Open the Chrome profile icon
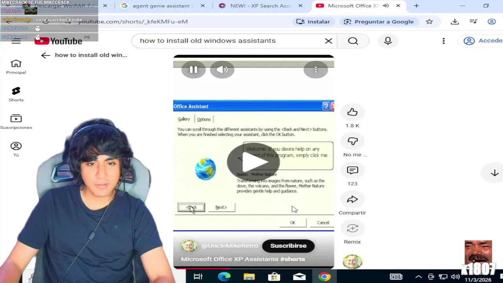 click(492, 22)
